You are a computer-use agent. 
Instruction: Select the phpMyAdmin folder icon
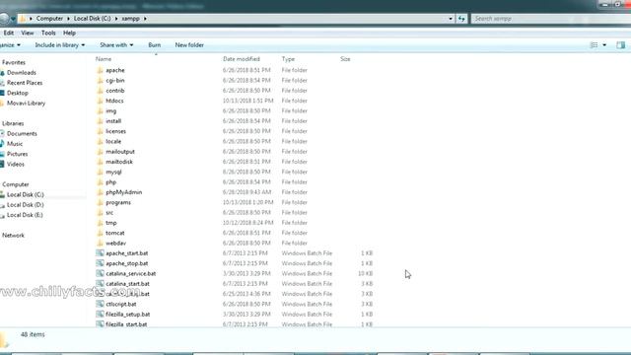pos(101,192)
